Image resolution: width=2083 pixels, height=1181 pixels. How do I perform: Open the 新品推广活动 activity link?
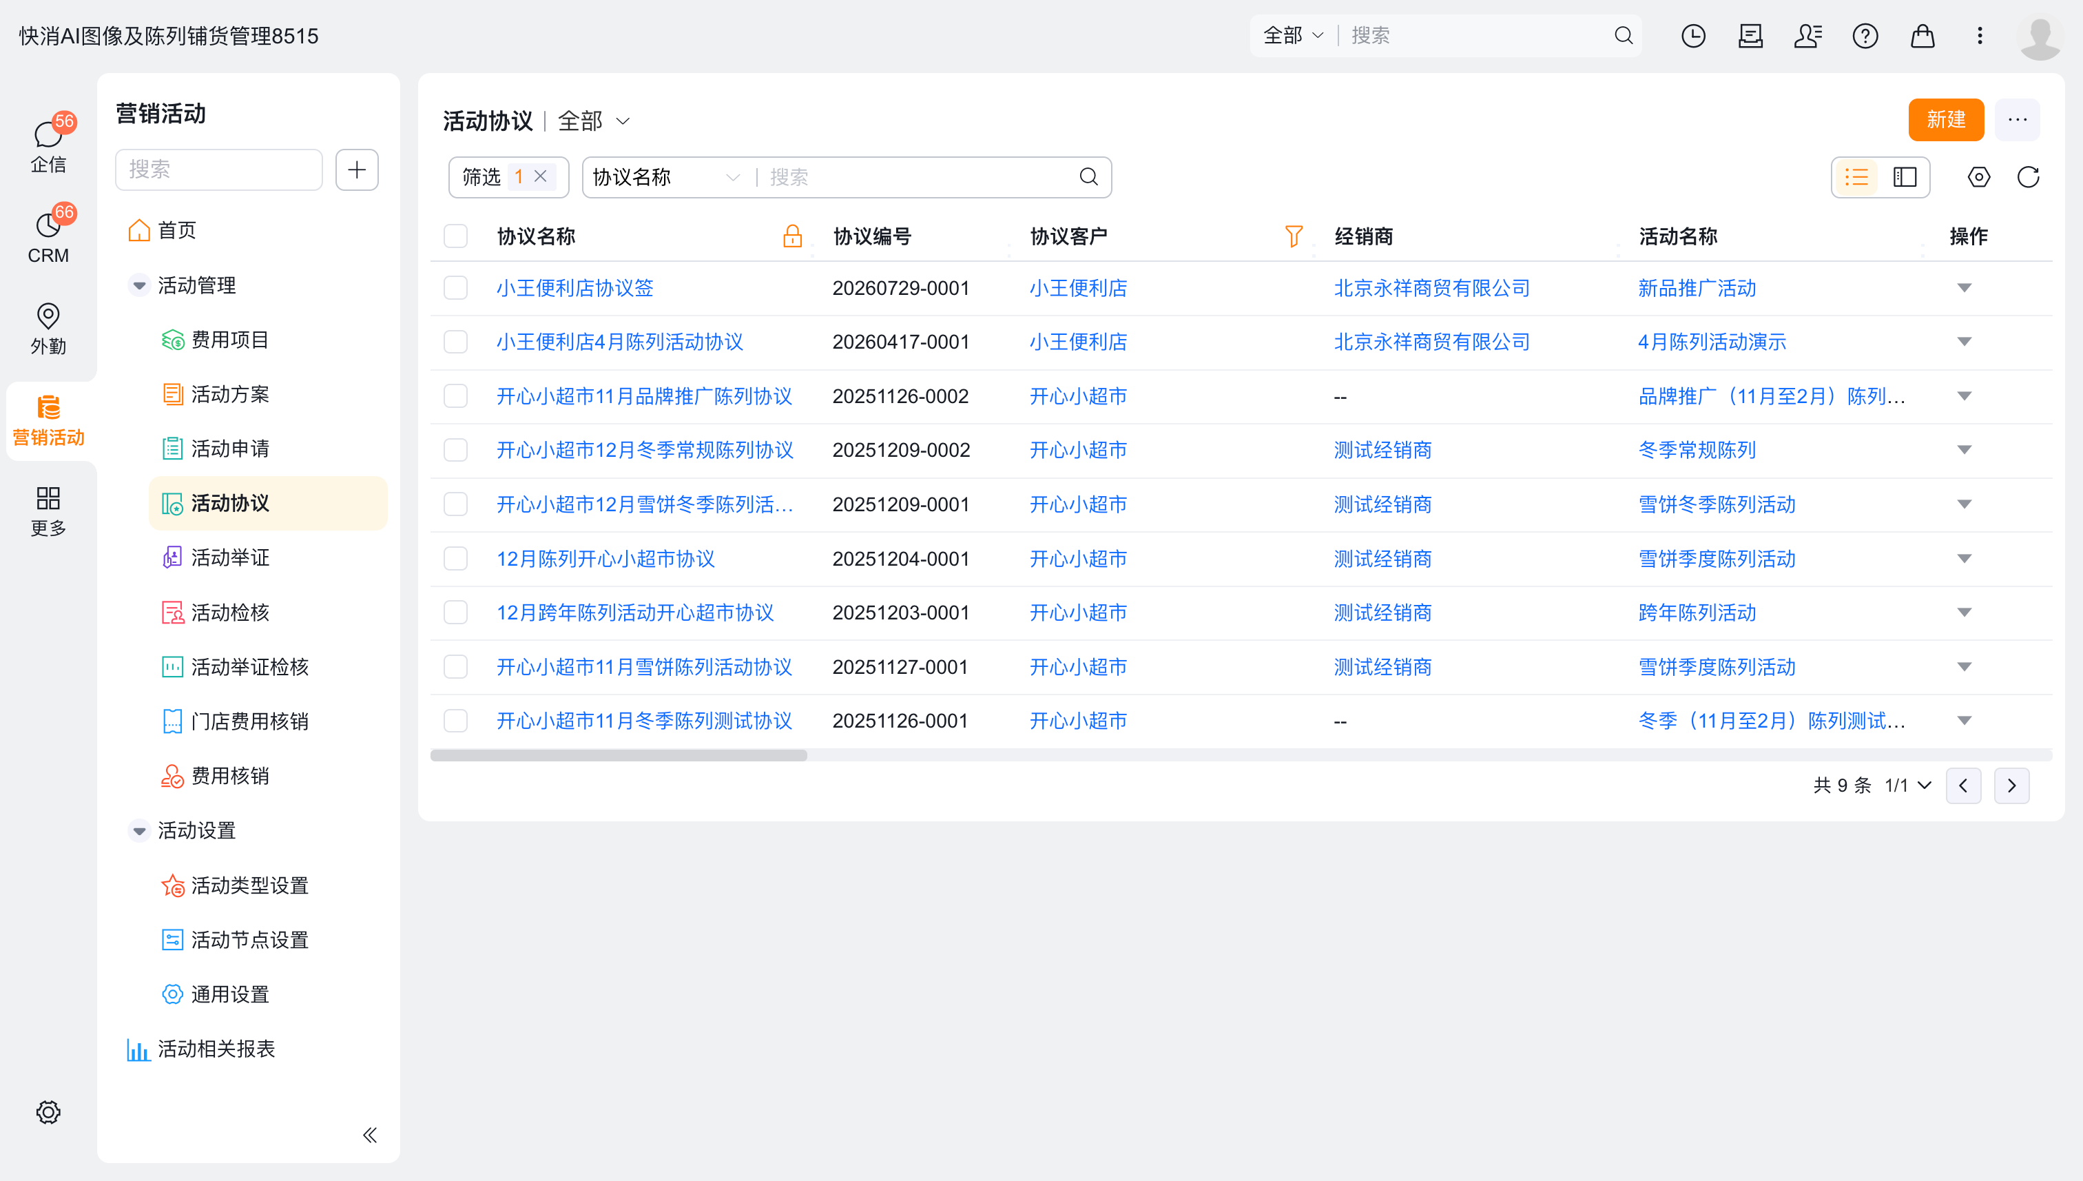[1697, 288]
